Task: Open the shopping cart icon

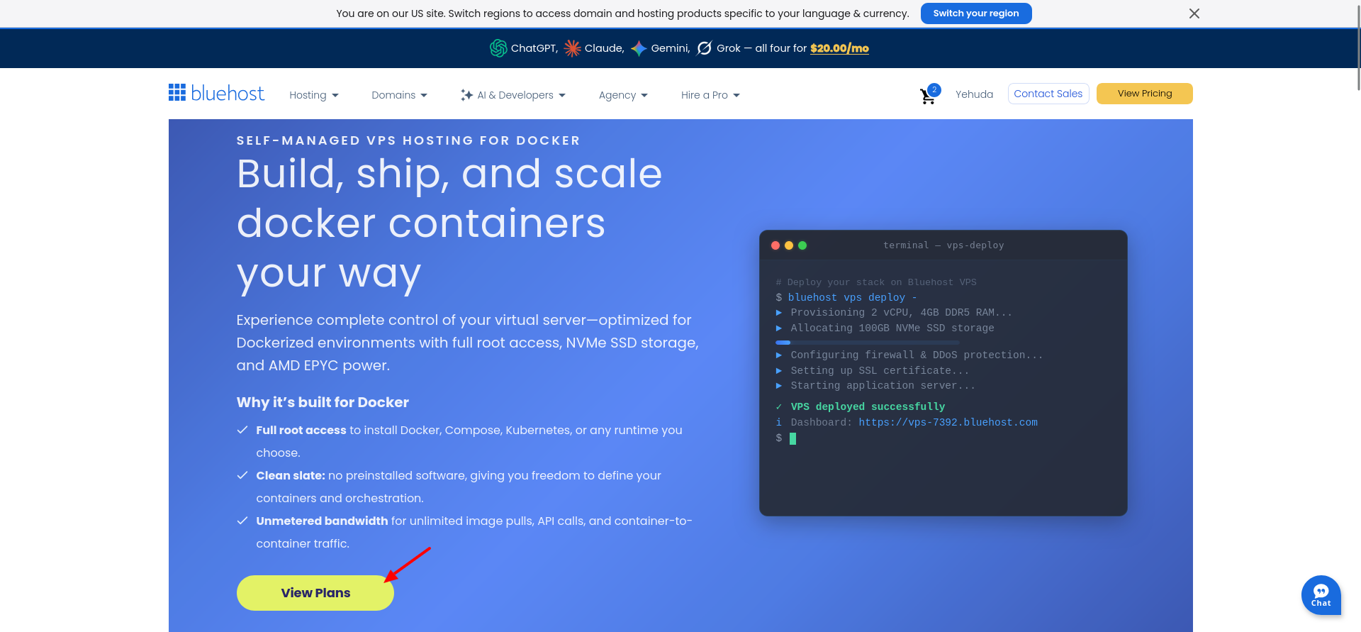Action: tap(928, 96)
